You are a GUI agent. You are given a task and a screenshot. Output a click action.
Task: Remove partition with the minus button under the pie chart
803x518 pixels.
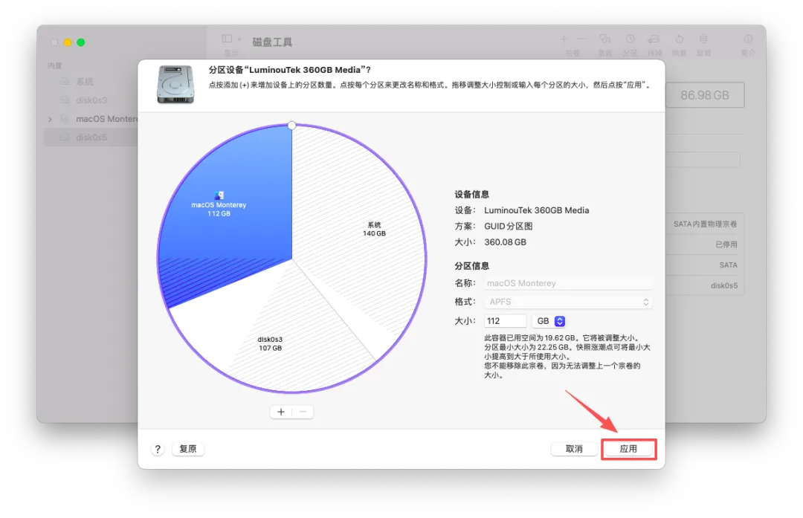[303, 412]
